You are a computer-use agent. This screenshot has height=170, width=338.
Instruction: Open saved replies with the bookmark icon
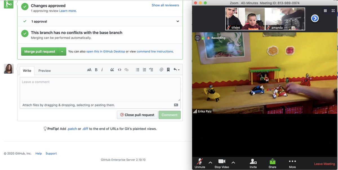coord(168,69)
